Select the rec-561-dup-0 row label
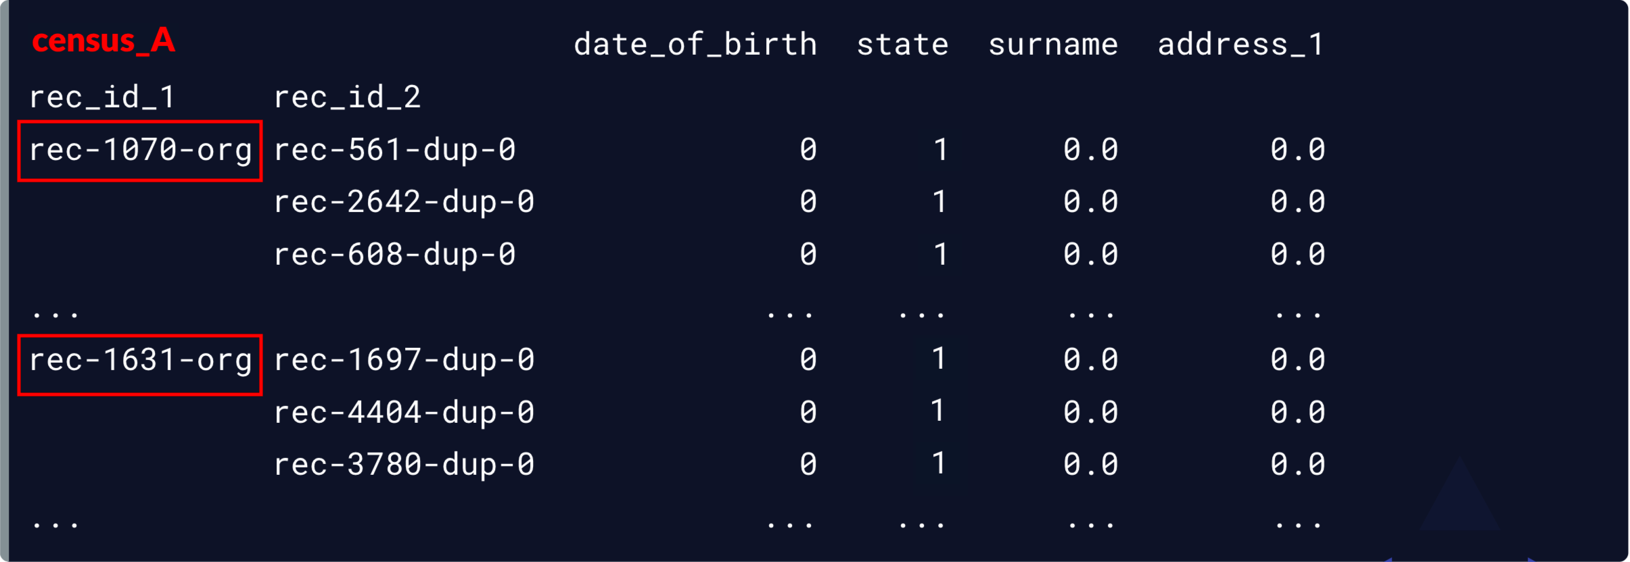This screenshot has width=1630, height=562. tap(395, 150)
